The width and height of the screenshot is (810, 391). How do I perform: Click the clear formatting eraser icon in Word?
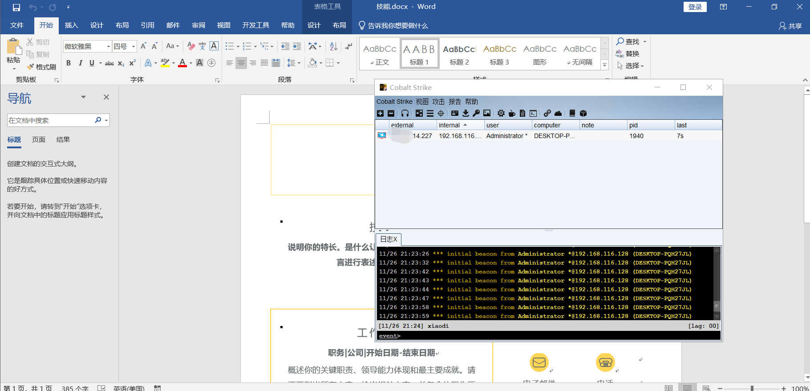(x=191, y=46)
